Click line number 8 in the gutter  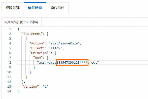coord(10,63)
